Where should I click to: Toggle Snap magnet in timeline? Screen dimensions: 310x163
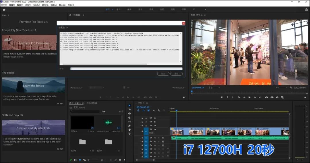point(144,110)
